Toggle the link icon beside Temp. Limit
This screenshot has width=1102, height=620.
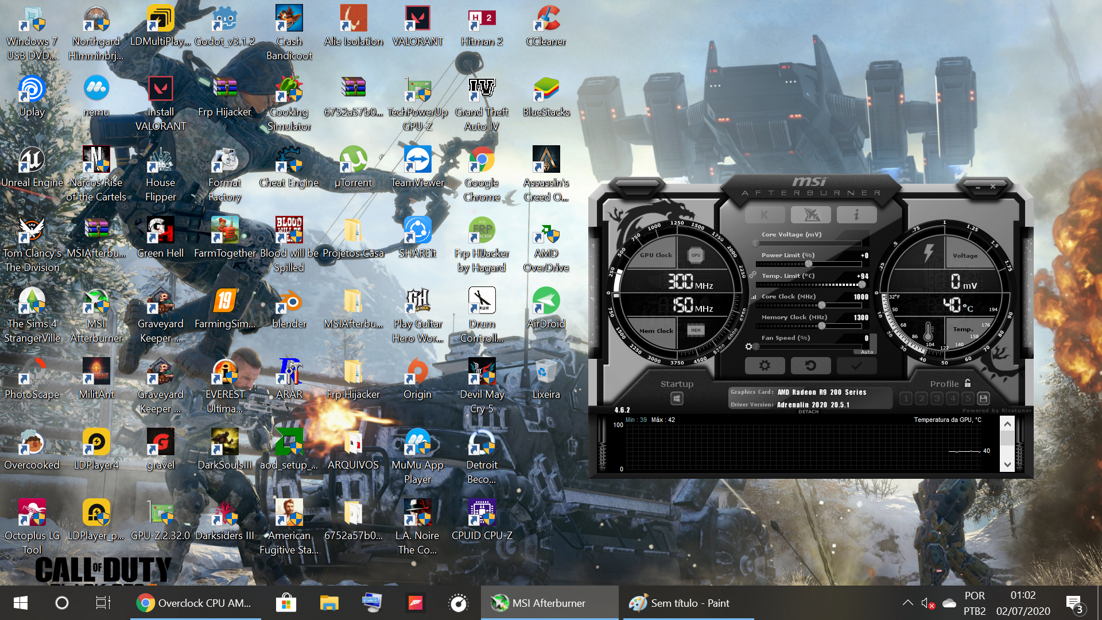click(x=752, y=275)
